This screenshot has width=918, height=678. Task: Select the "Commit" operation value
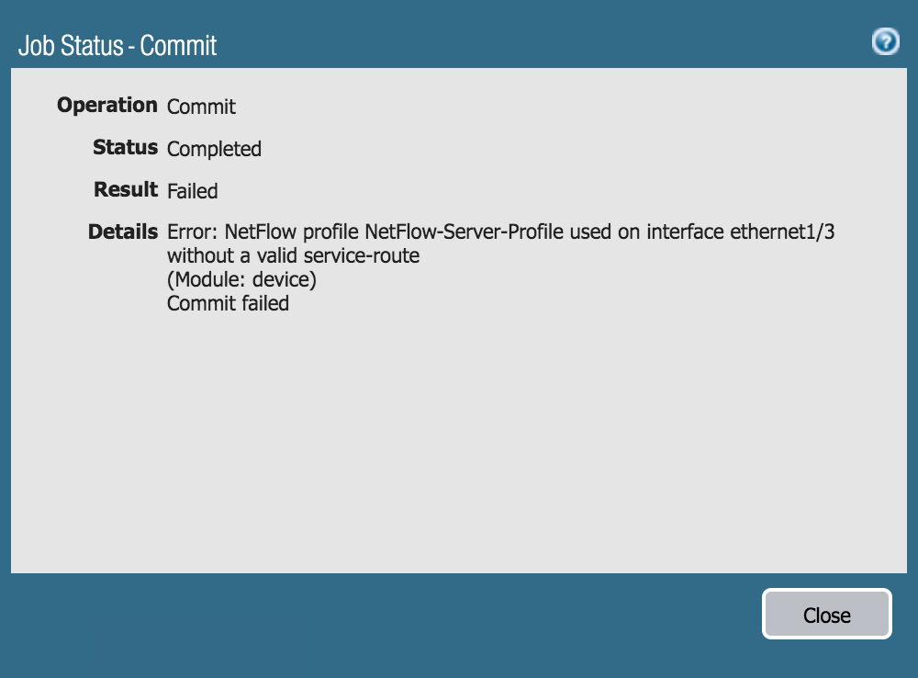coord(201,107)
